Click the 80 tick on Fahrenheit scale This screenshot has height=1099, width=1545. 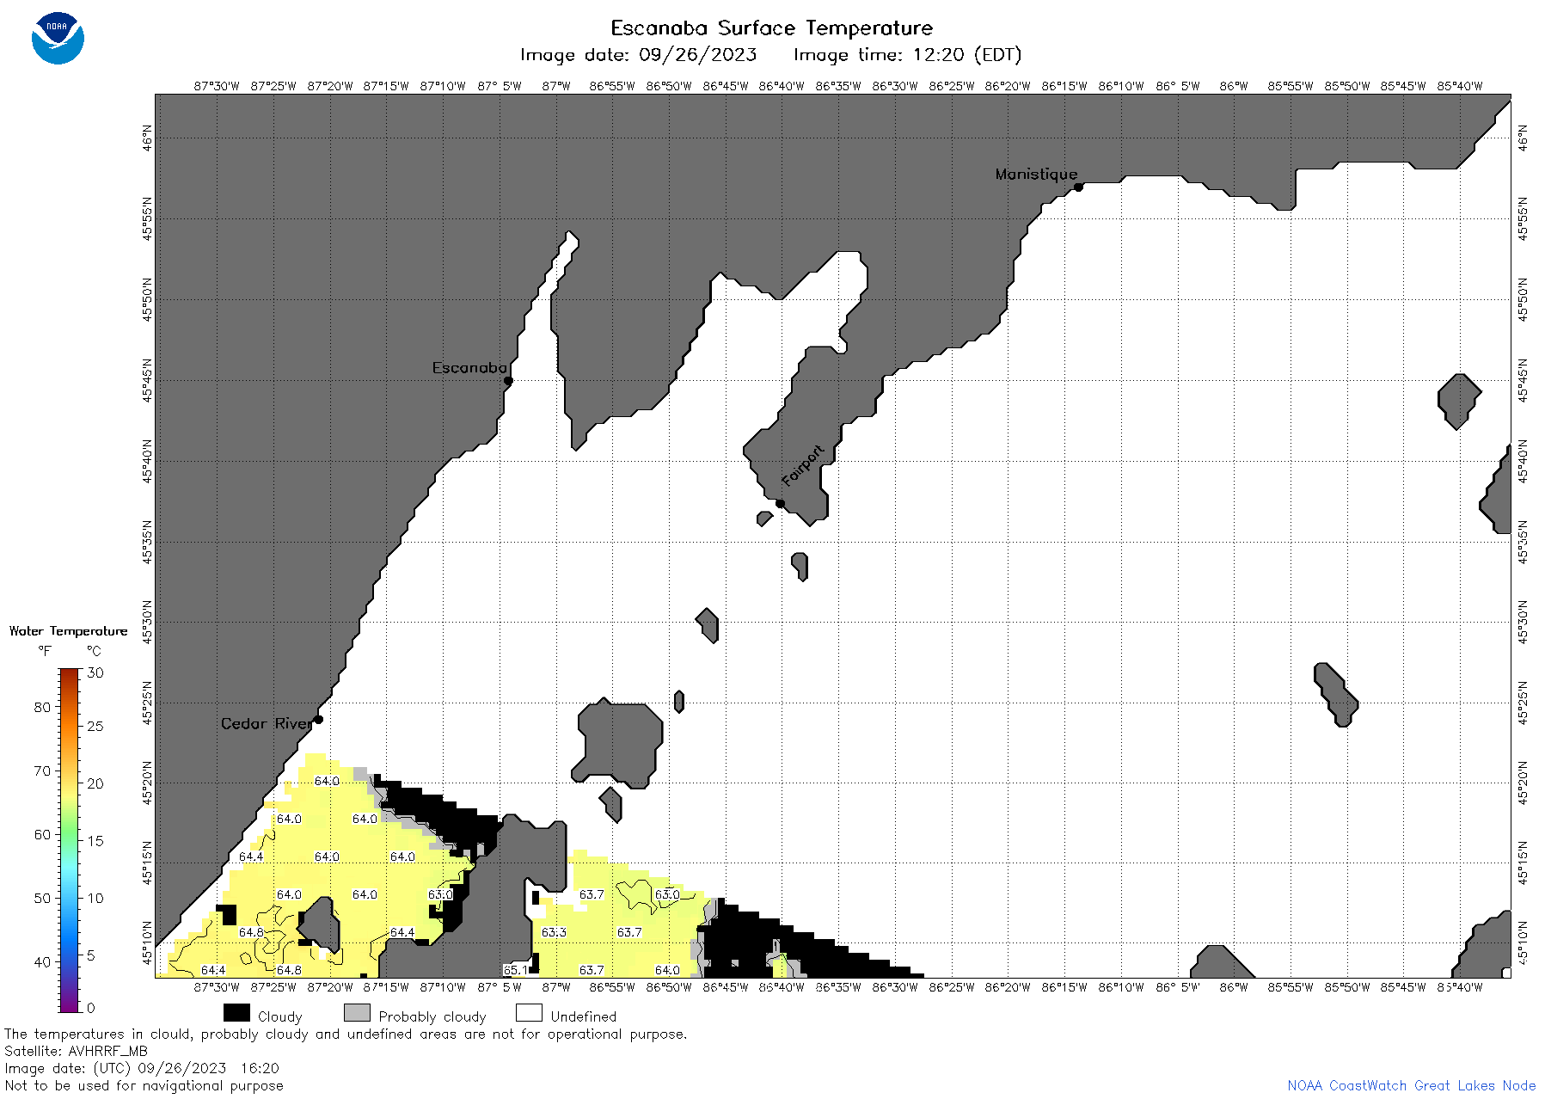point(42,707)
